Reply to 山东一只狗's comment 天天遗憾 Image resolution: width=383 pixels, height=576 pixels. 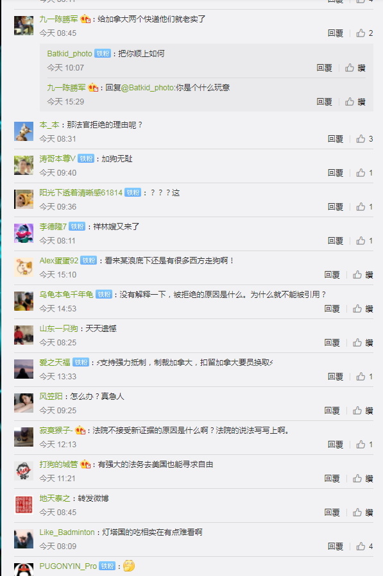pos(332,343)
